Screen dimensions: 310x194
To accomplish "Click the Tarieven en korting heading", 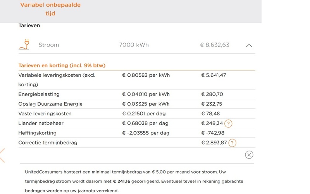I will coord(62,65).
